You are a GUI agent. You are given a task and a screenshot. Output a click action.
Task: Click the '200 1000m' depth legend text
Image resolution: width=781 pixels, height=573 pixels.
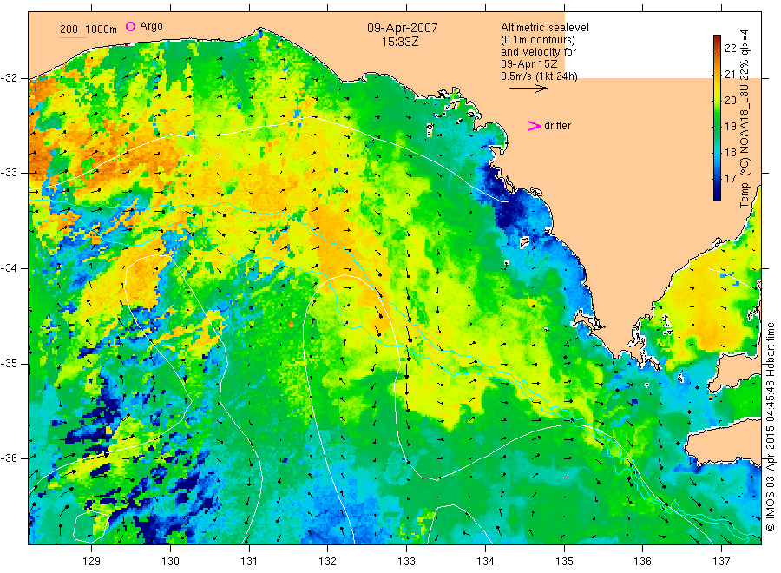tap(89, 30)
